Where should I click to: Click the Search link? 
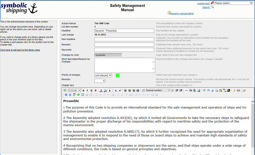tap(206, 7)
